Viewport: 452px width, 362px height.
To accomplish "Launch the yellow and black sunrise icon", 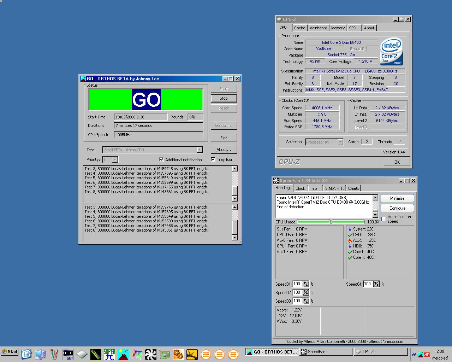I will pyautogui.click(x=192, y=354).
